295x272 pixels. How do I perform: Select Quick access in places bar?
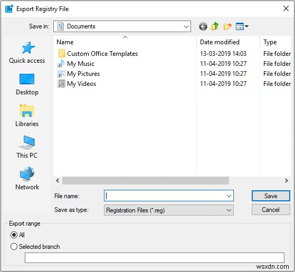coord(27,53)
